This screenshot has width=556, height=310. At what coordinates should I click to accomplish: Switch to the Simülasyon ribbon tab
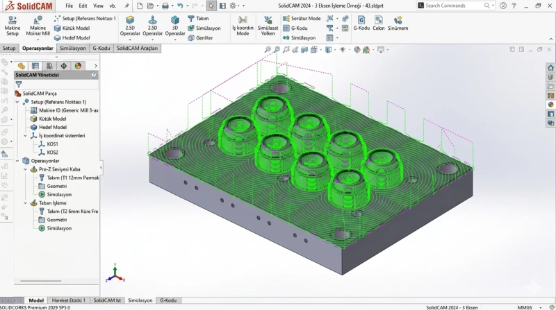[x=73, y=48]
